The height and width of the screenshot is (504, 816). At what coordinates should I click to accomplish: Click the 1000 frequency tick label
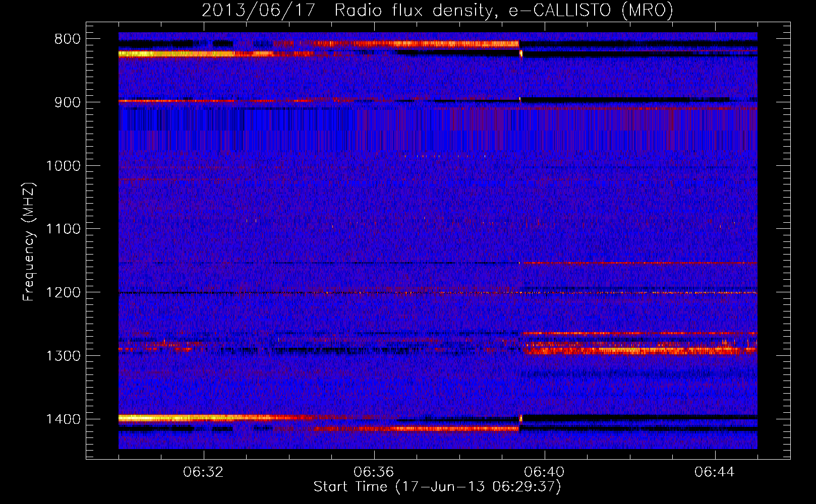pyautogui.click(x=64, y=166)
